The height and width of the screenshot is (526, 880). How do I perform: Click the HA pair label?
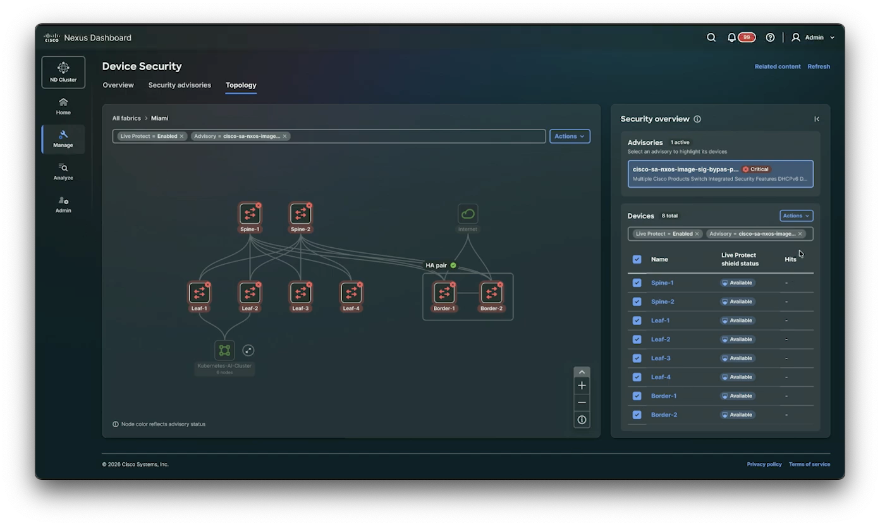pos(436,266)
